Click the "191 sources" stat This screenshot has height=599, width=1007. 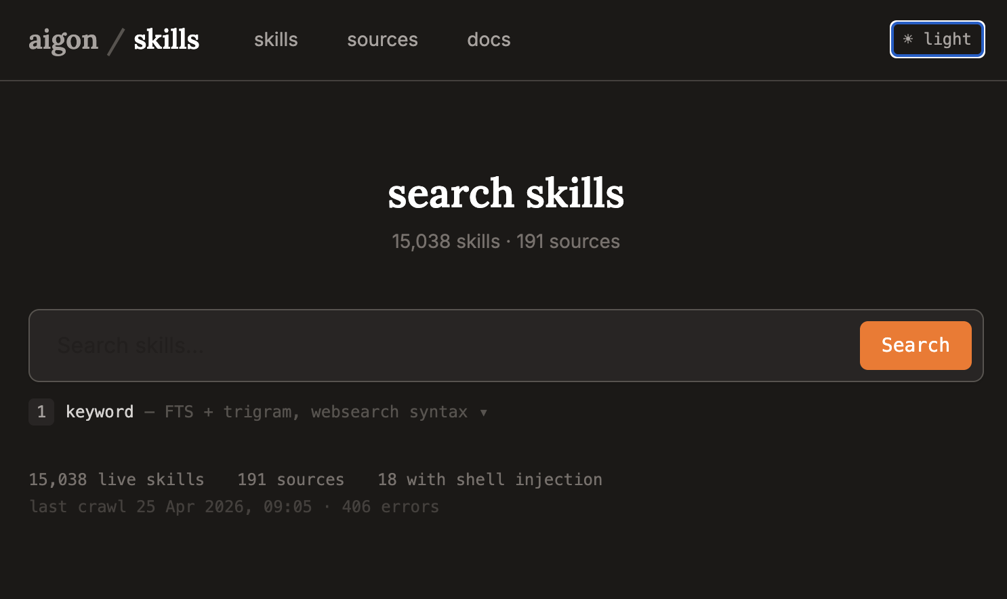tap(290, 479)
